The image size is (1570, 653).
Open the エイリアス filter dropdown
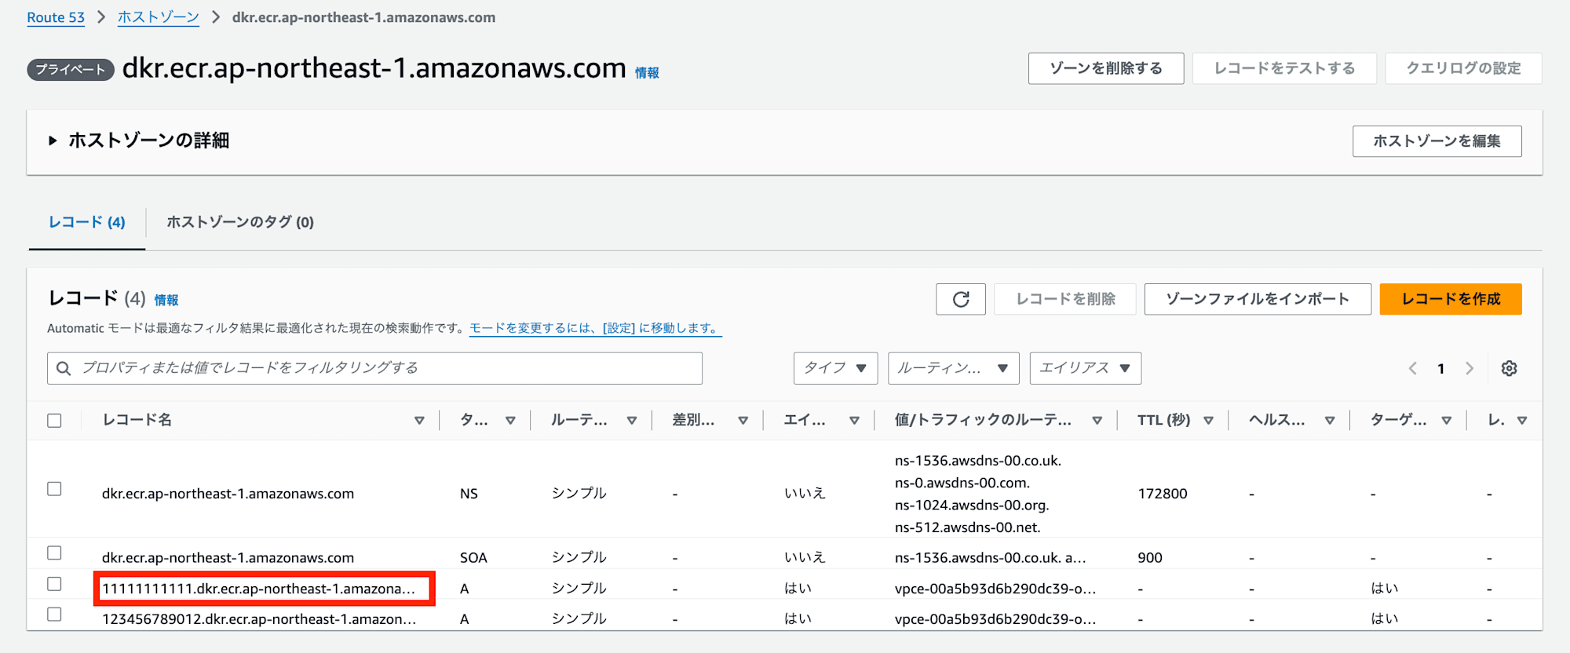click(1085, 368)
